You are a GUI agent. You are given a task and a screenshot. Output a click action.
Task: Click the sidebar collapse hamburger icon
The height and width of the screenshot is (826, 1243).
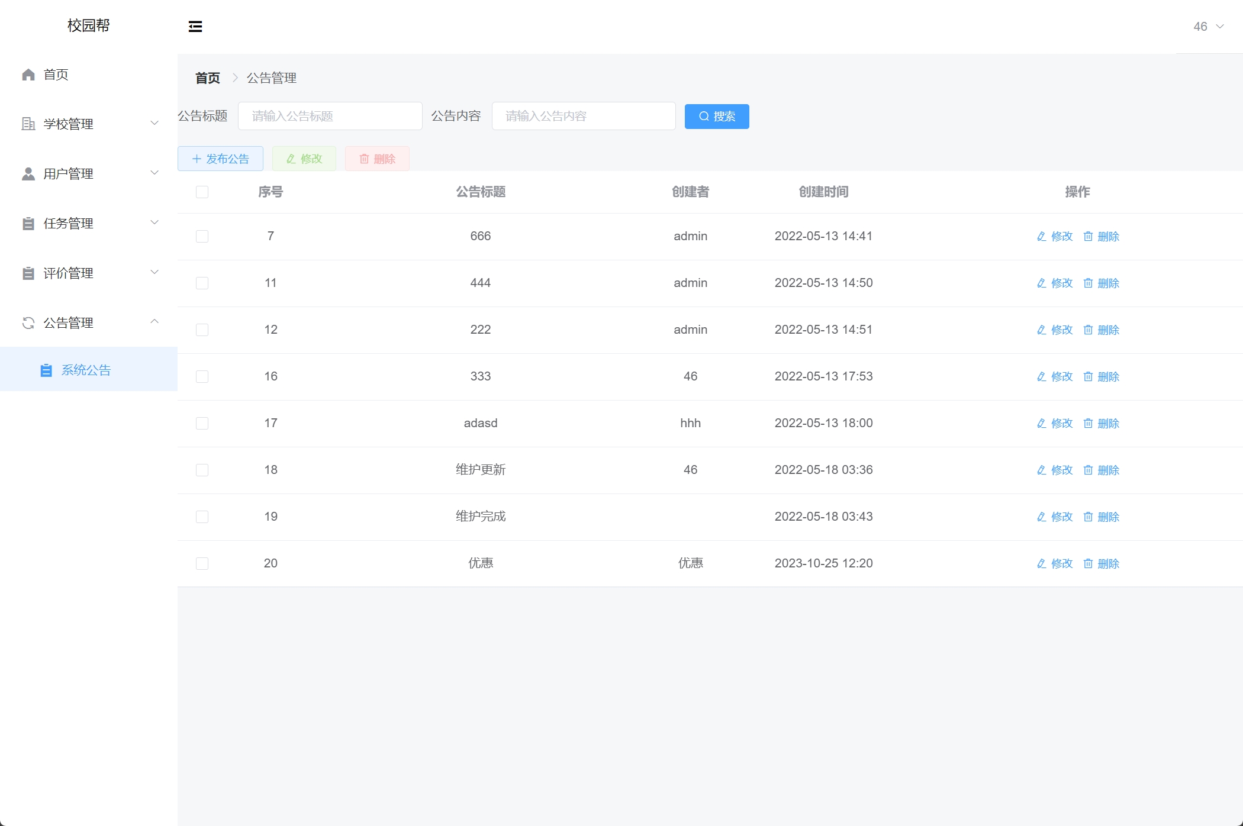[195, 27]
